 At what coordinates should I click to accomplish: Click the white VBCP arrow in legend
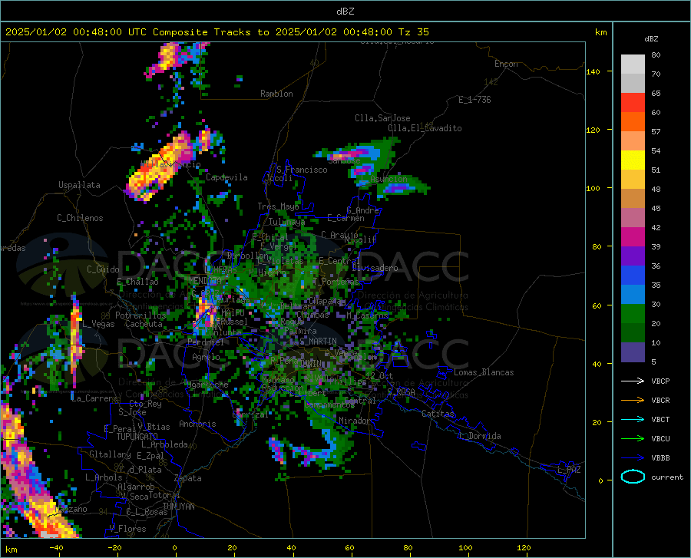click(x=633, y=381)
